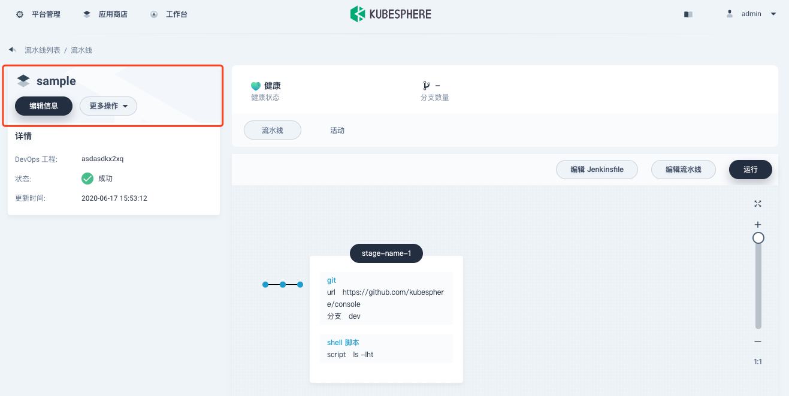Click the platform management gear icon
This screenshot has height=396, width=789.
click(20, 14)
